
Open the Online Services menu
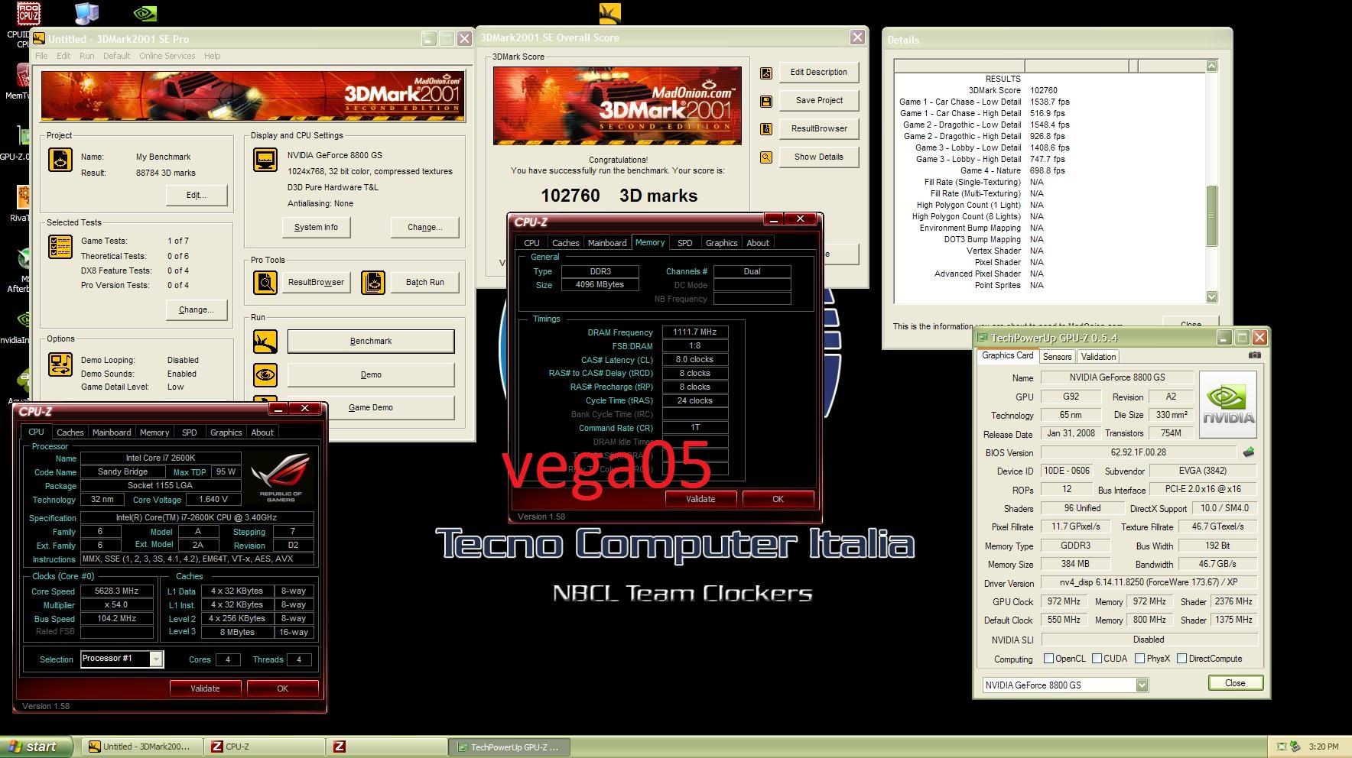167,56
